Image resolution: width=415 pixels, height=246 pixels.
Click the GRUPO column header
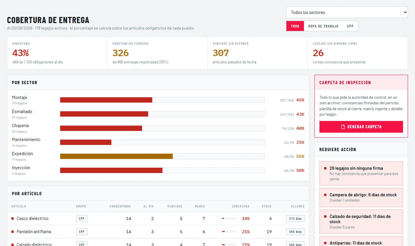(81, 206)
